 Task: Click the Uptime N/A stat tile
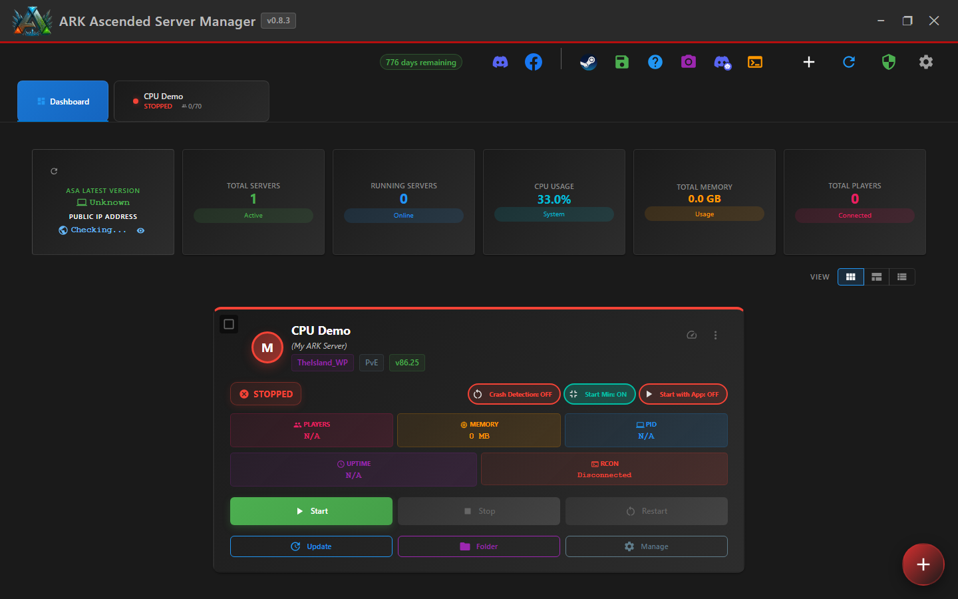[353, 469]
